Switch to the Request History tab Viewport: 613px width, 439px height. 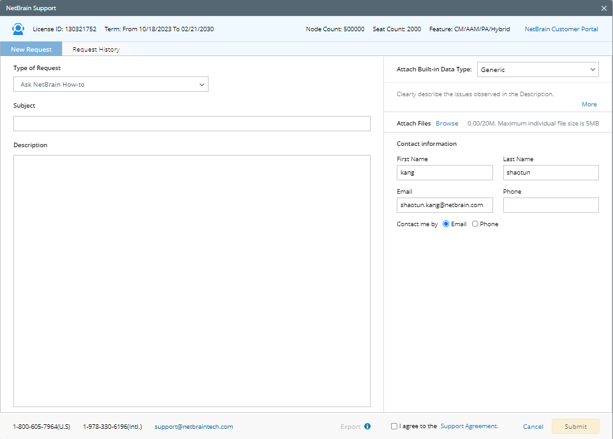pos(96,49)
